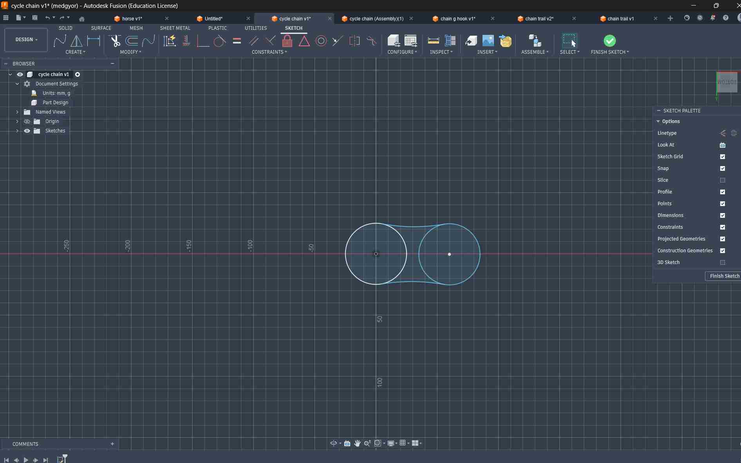The width and height of the screenshot is (741, 463).
Task: Apply the Equal constraint
Action: [237, 41]
